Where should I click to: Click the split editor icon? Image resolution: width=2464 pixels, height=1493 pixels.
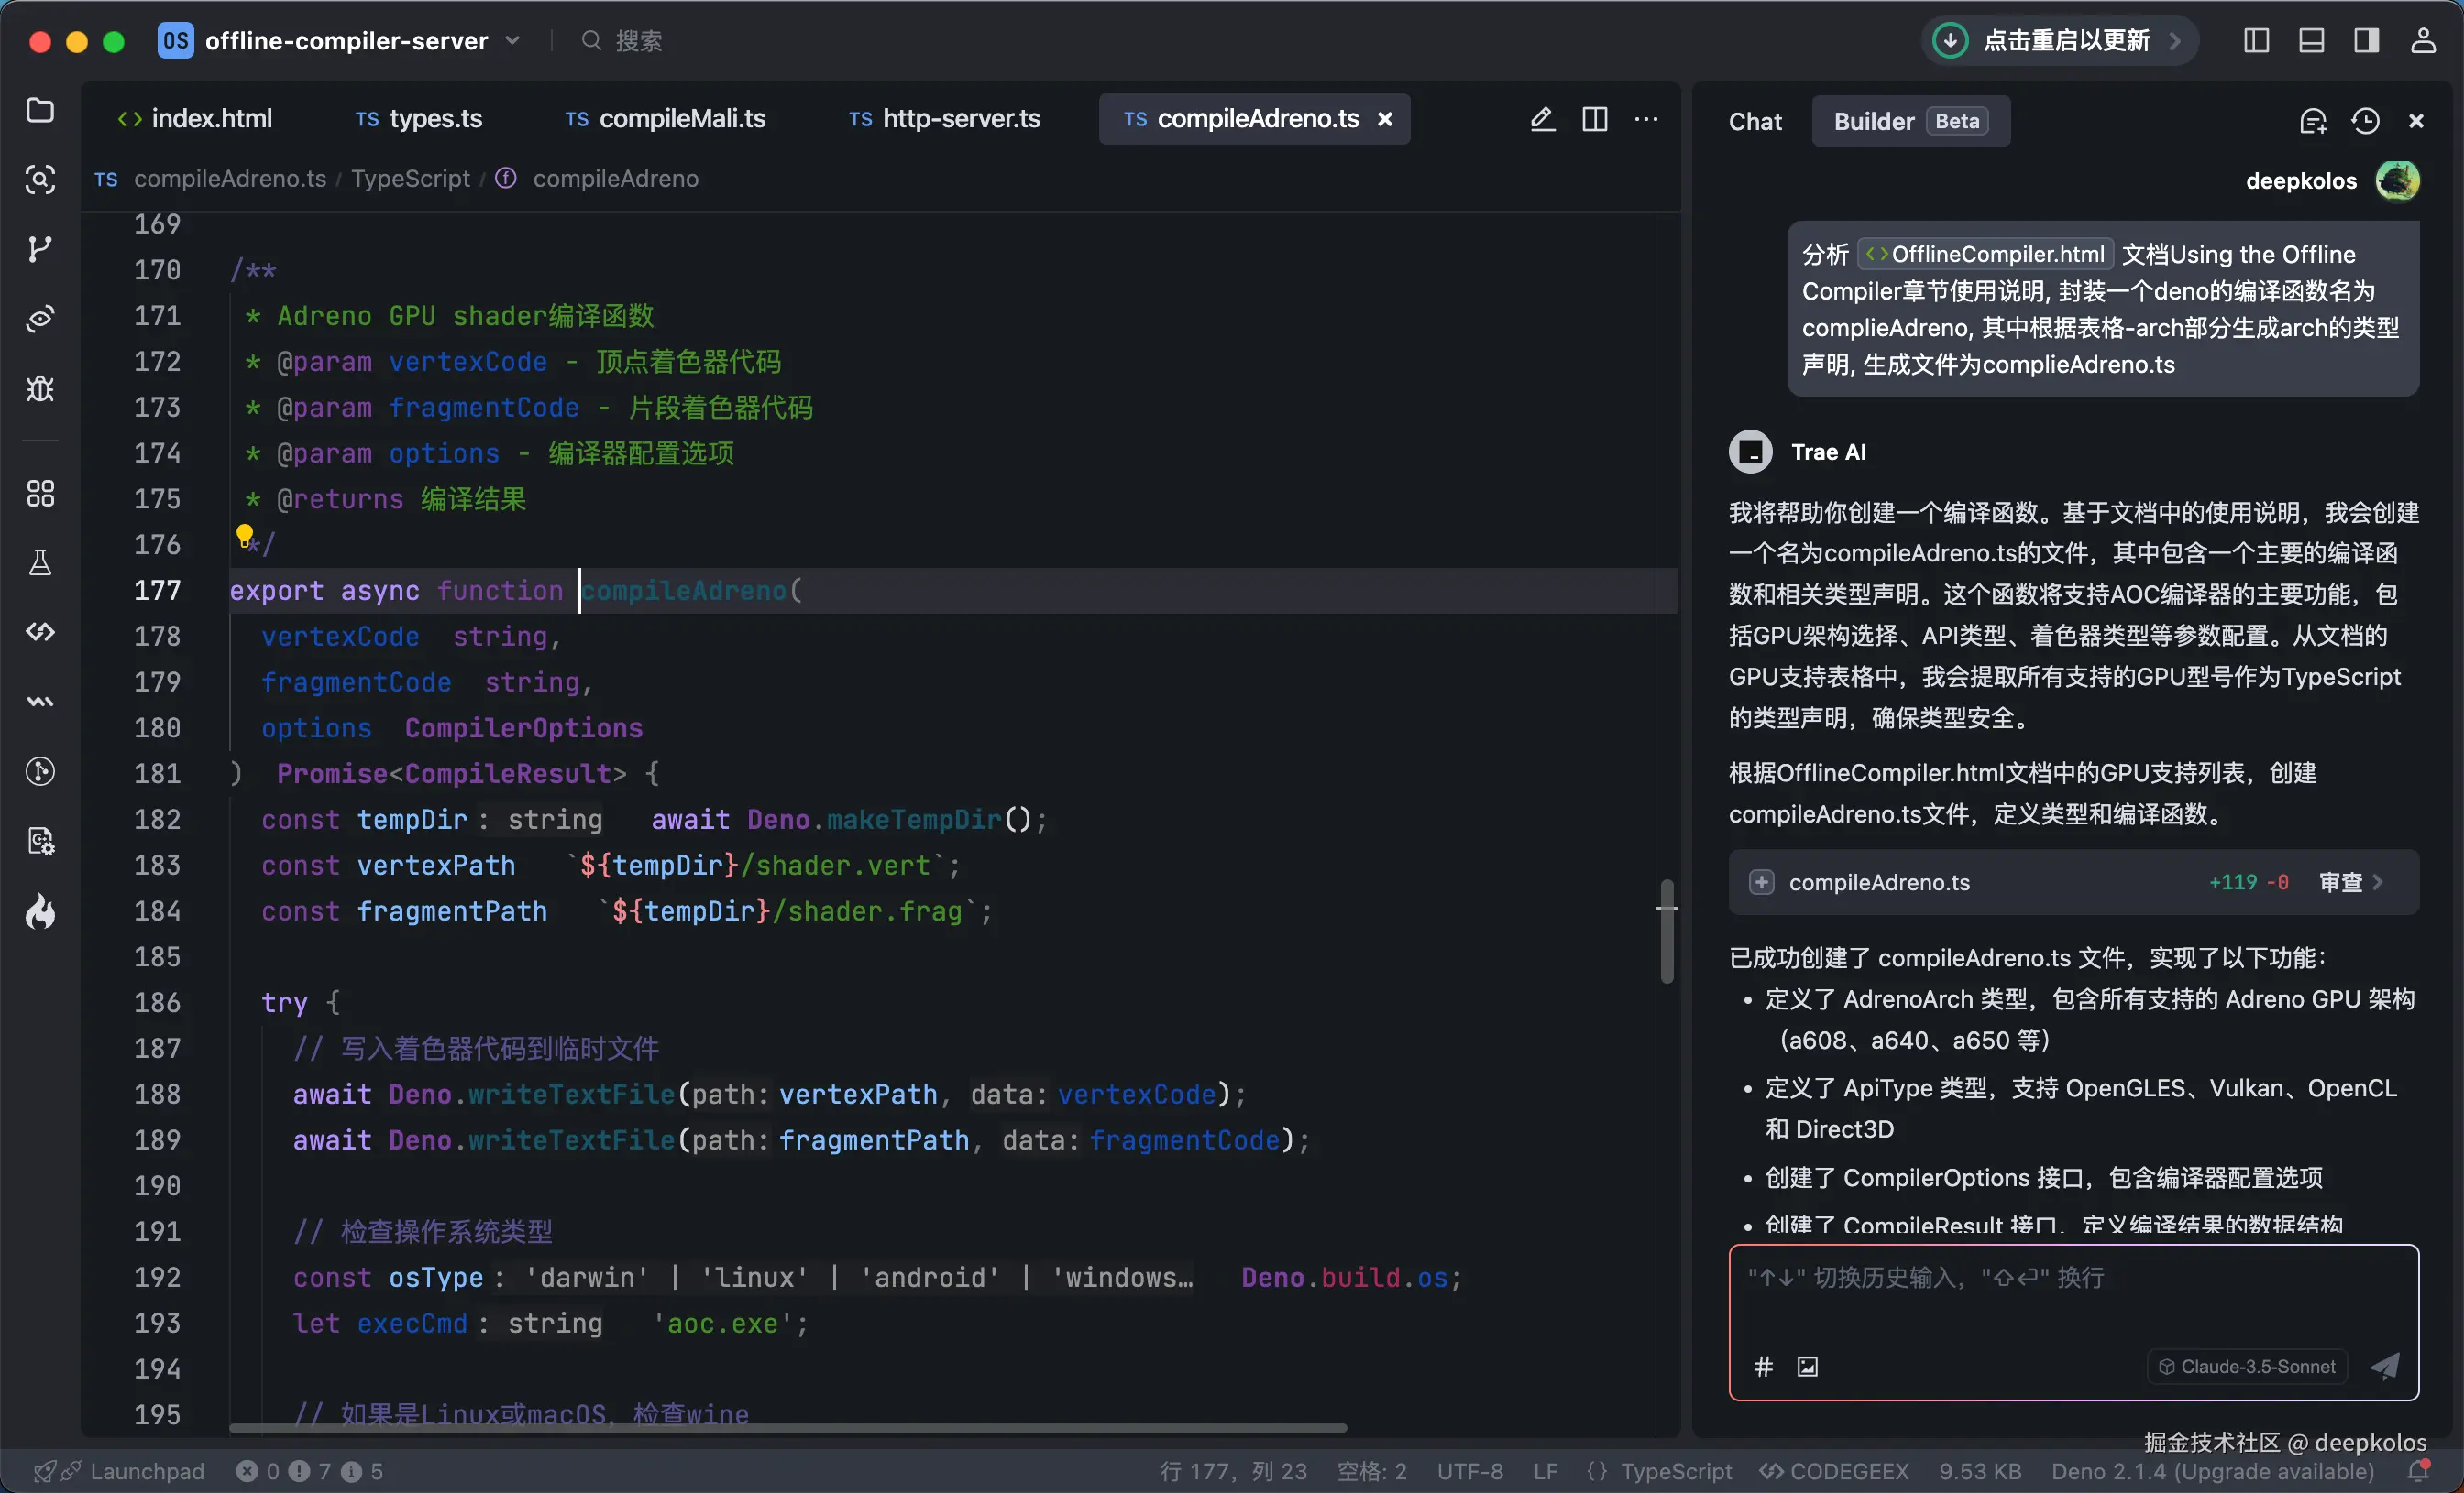click(1595, 119)
